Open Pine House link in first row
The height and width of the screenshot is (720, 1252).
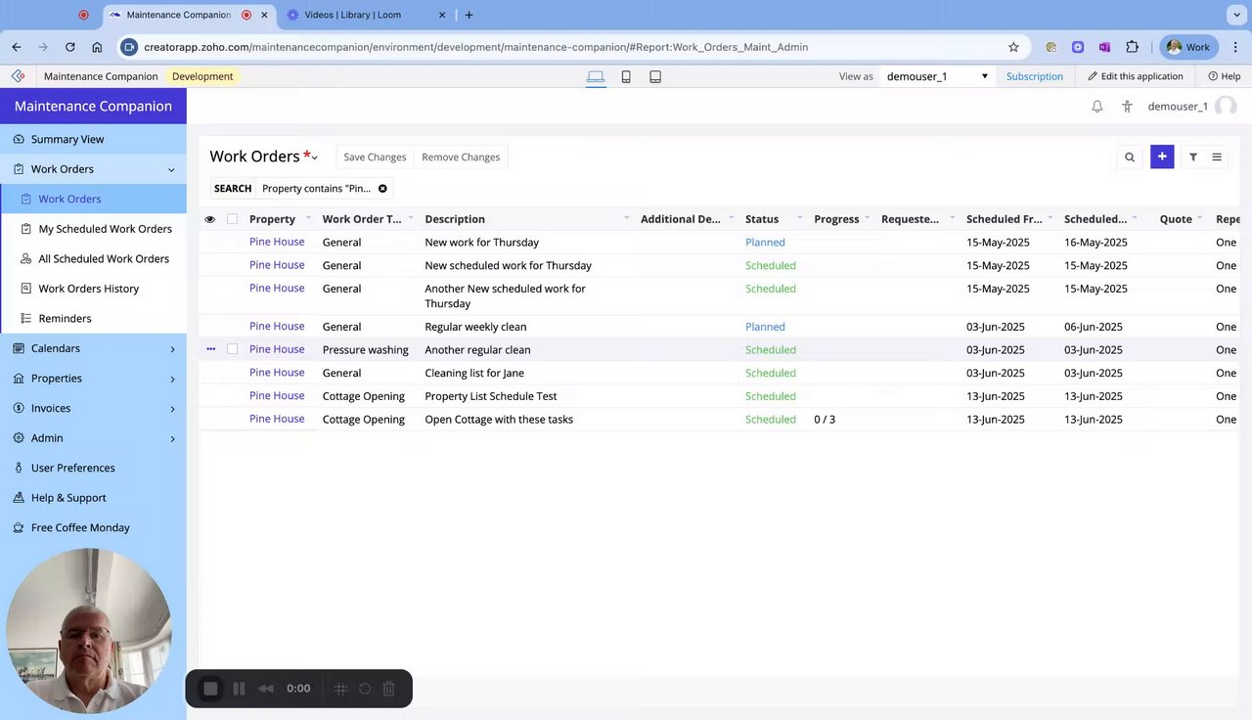tap(277, 242)
